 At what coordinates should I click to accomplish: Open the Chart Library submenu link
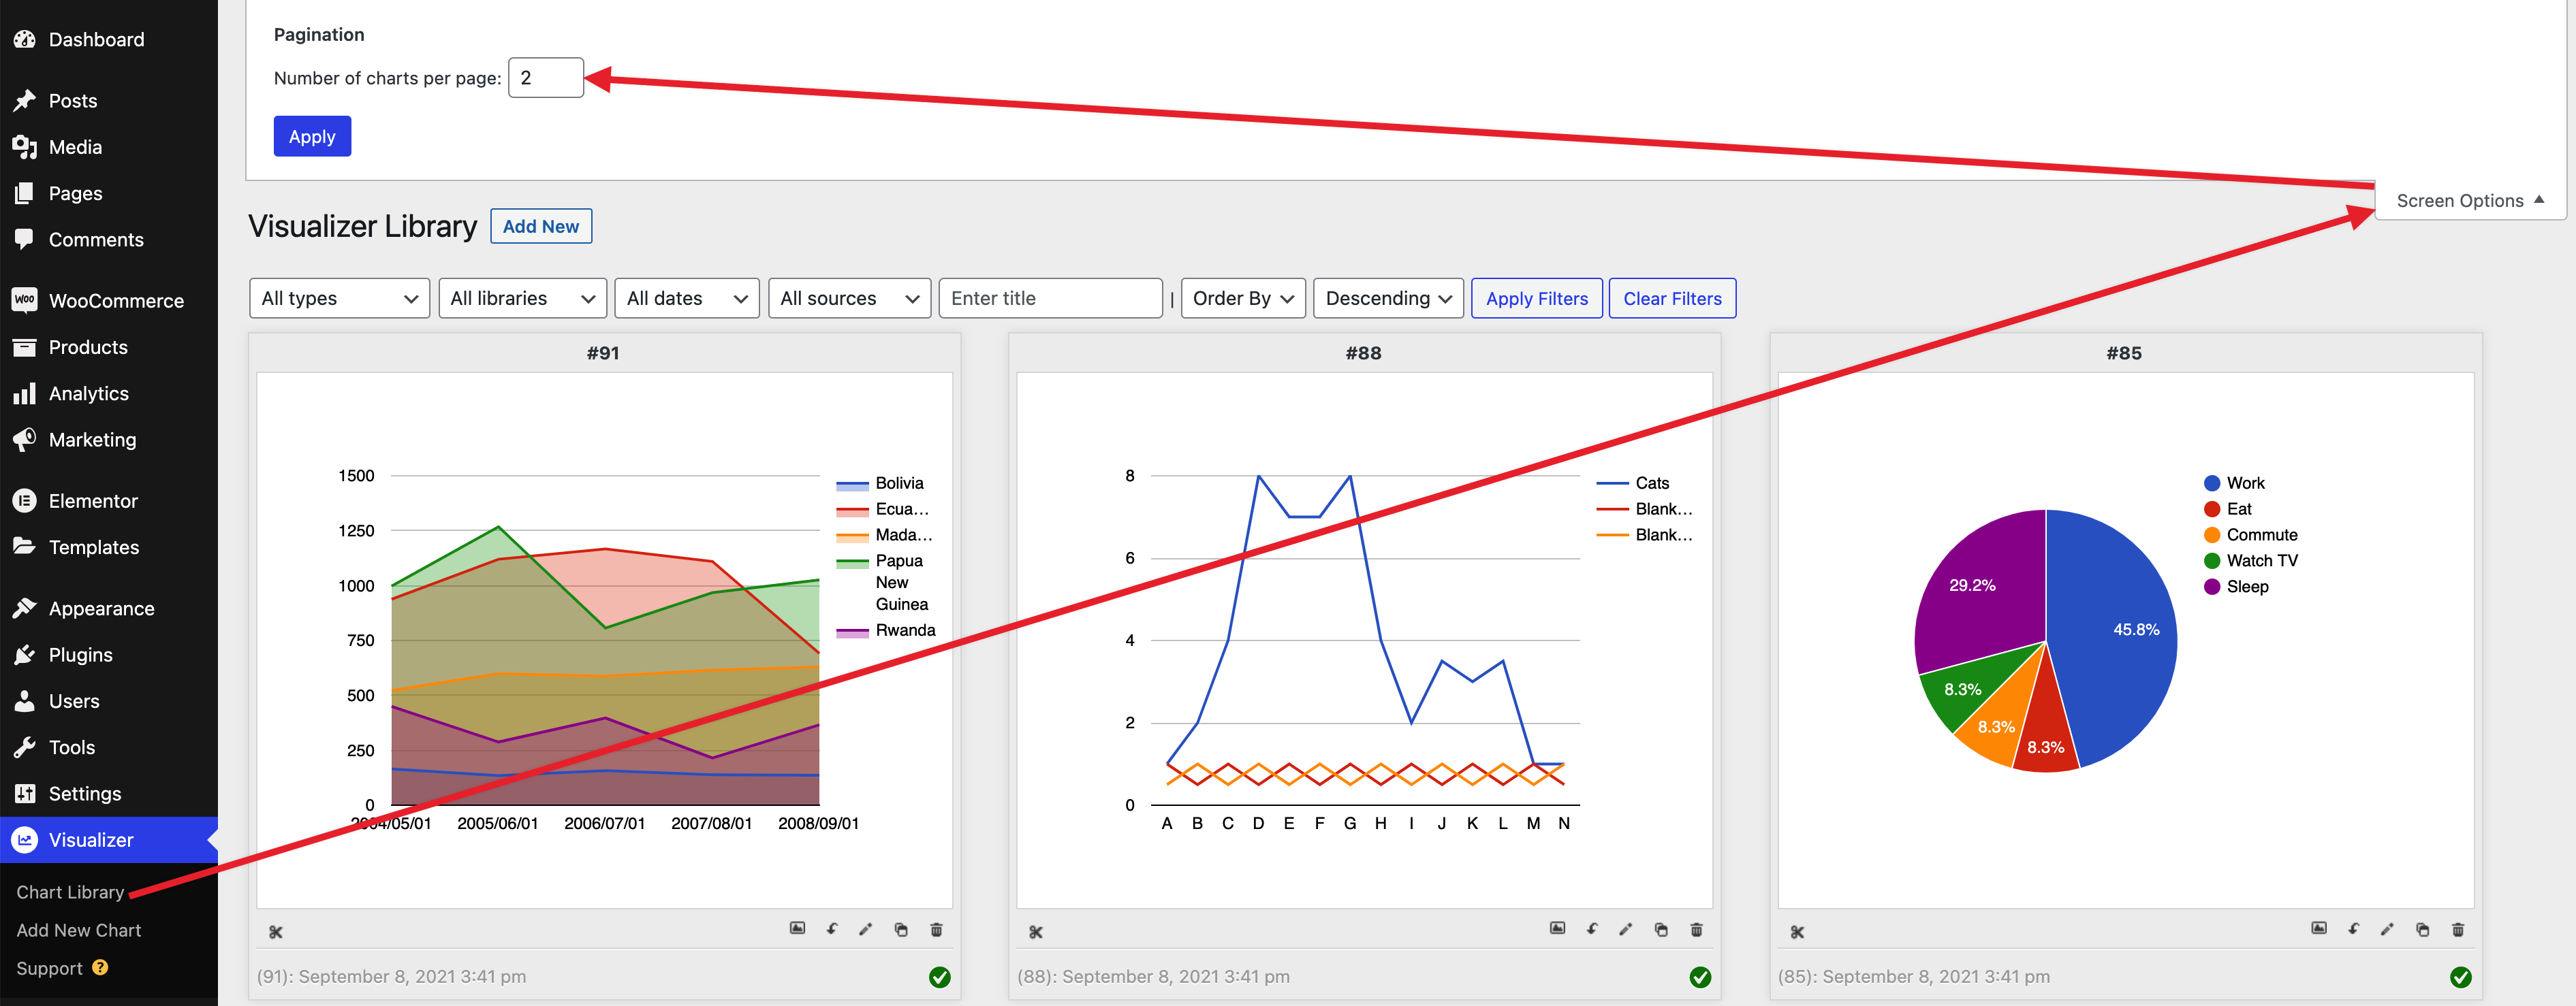tap(70, 892)
